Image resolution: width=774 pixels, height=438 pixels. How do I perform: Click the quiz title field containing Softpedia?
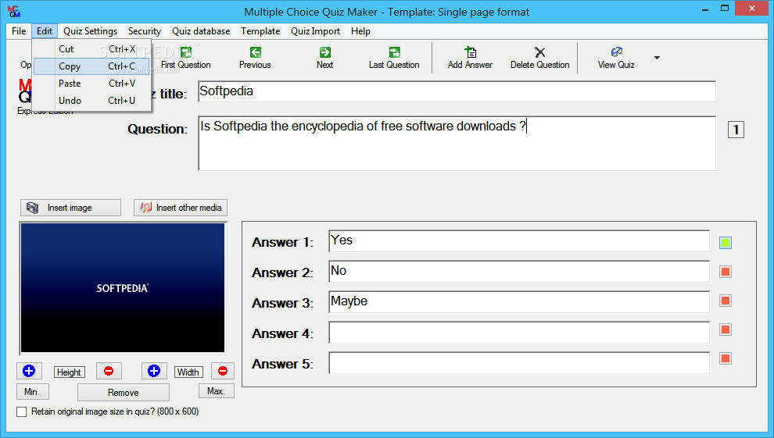(457, 91)
